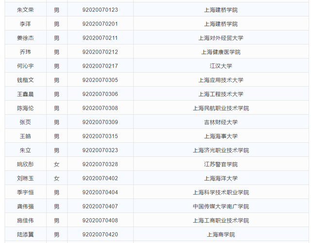Click ID number 92020070306

pos(100,94)
